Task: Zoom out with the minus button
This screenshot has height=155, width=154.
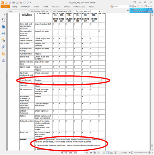Action: pyautogui.click(x=132, y=153)
